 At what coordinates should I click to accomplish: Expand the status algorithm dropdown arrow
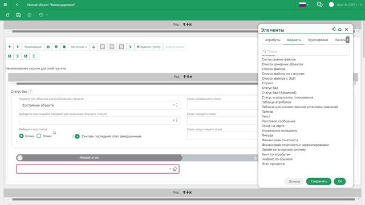173,120
